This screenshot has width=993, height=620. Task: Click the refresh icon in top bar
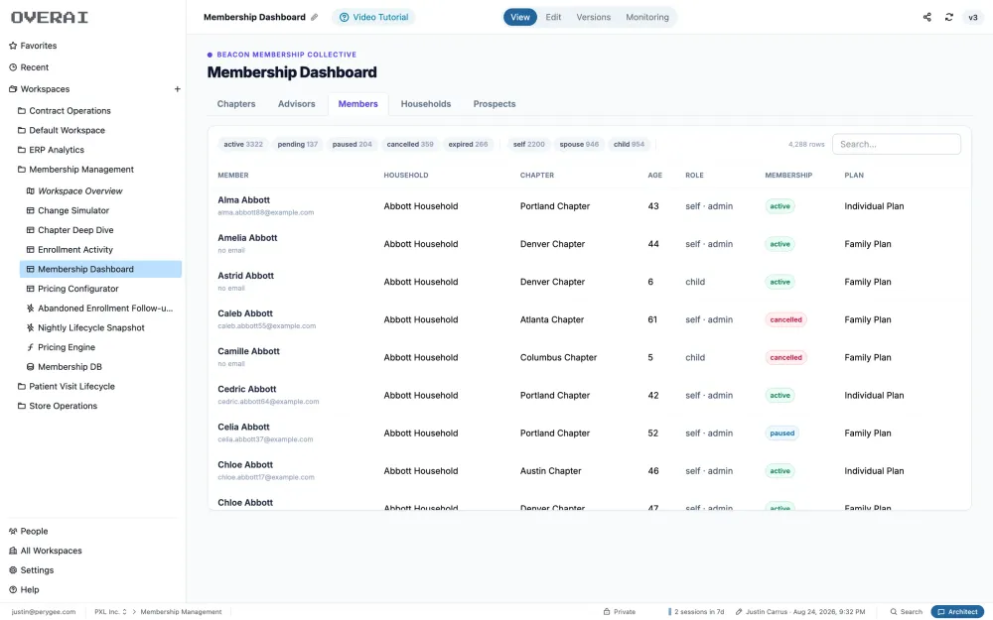[x=948, y=17]
